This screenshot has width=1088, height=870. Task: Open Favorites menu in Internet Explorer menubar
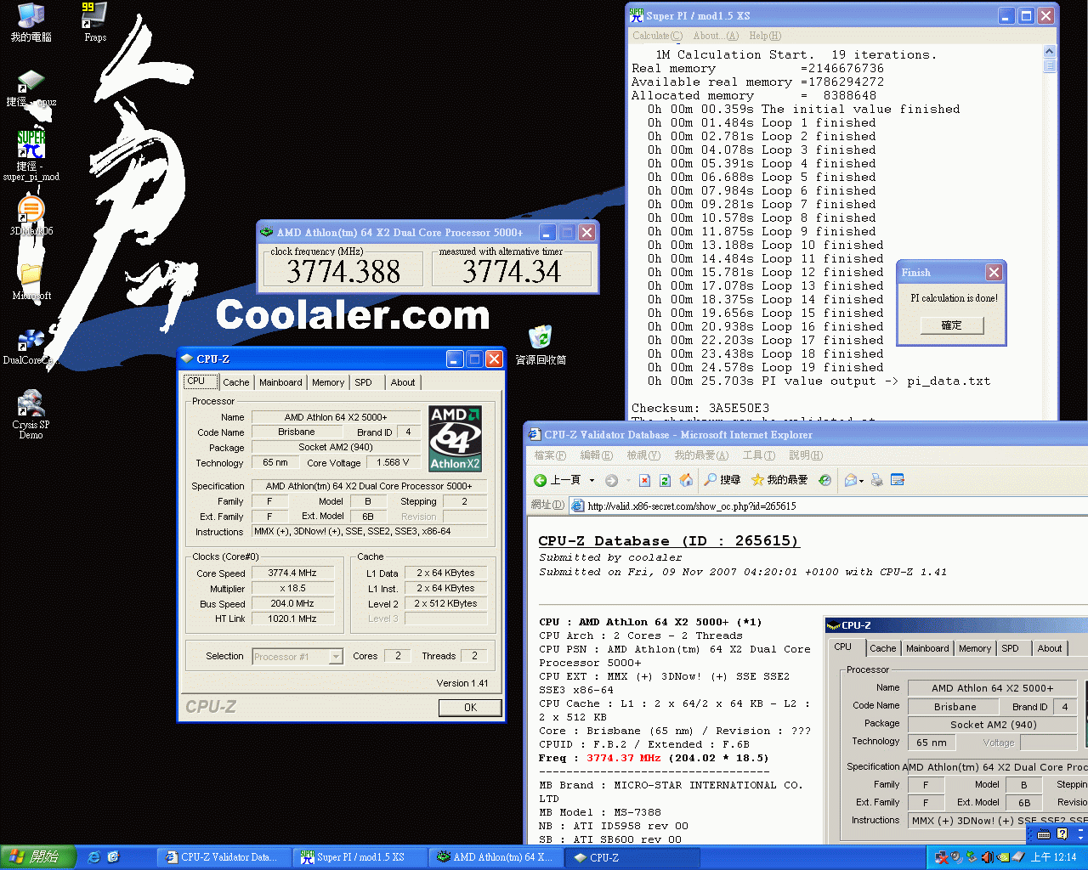[x=701, y=455]
